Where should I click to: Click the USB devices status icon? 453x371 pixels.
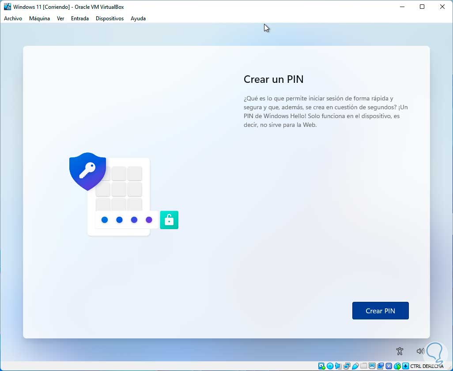[x=355, y=366]
